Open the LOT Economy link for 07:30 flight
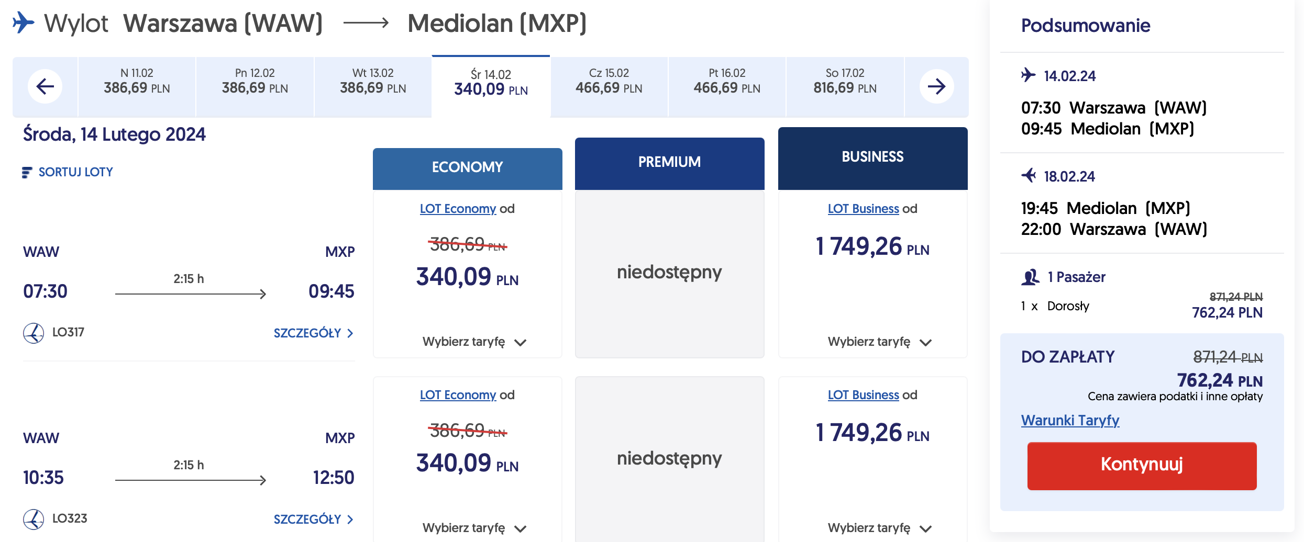This screenshot has height=542, width=1304. click(x=458, y=209)
